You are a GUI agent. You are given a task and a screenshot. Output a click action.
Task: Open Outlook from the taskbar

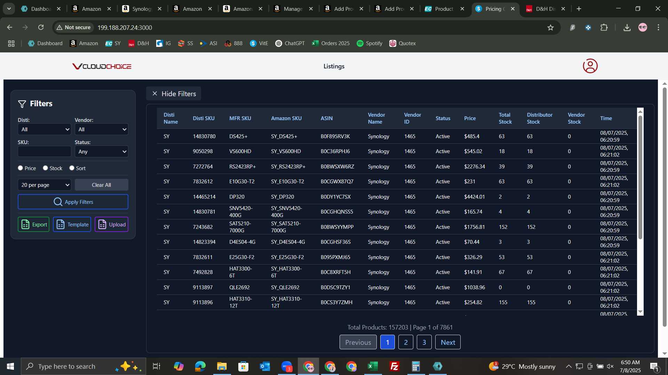265,366
